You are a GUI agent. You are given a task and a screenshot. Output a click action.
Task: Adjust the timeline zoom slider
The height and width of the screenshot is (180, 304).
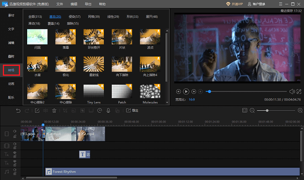click(x=276, y=110)
